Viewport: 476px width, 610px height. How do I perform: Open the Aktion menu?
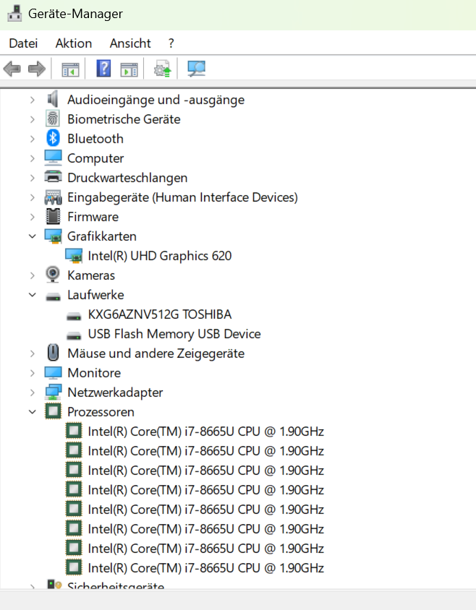coord(74,43)
